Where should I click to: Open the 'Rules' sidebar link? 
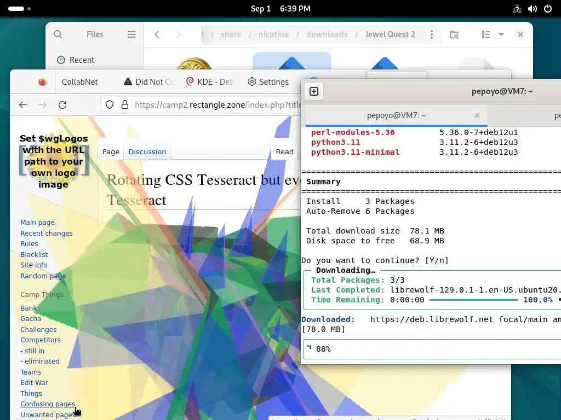29,243
